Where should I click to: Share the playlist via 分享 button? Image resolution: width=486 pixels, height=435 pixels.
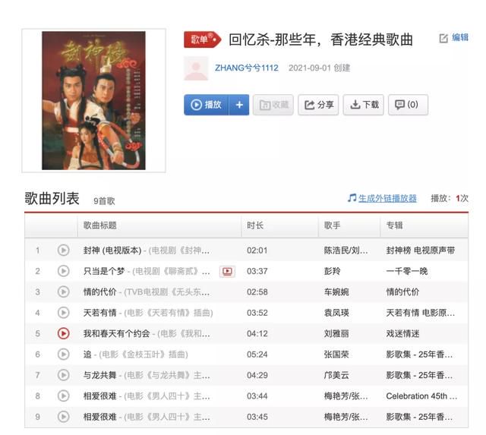(318, 105)
